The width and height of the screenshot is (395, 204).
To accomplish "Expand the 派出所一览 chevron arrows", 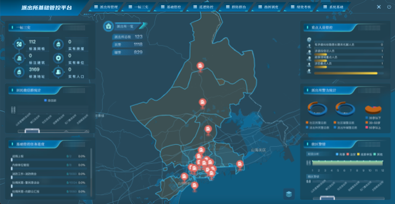I will [143, 26].
